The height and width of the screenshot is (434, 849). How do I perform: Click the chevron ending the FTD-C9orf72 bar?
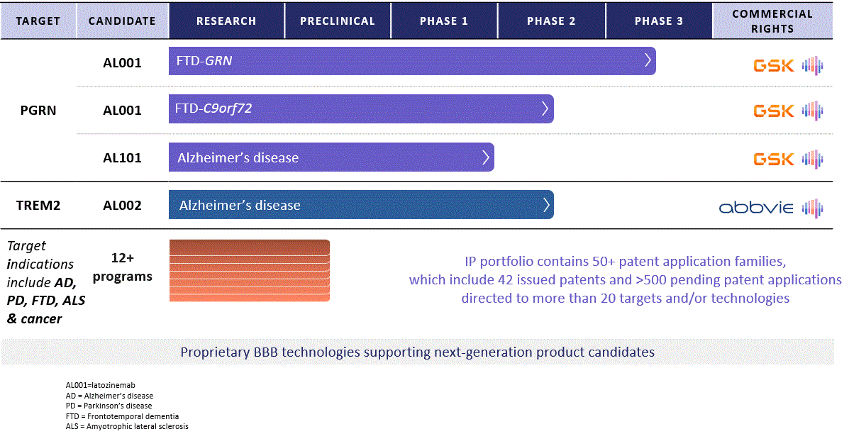point(545,108)
